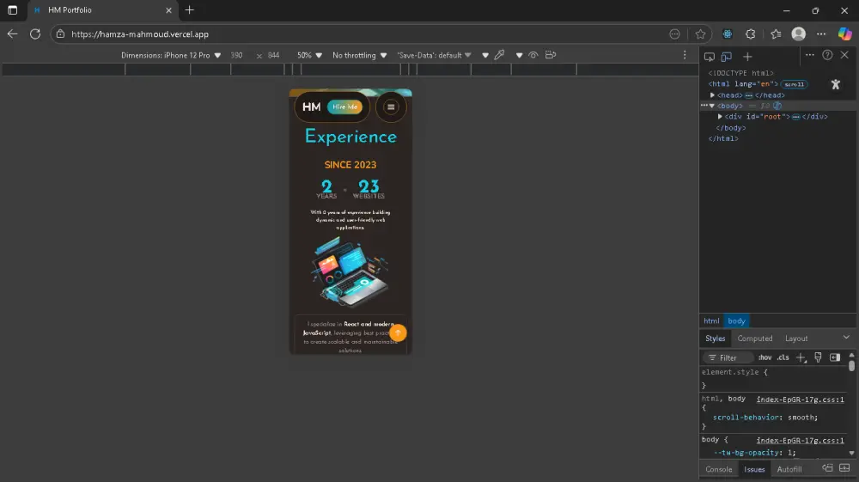Open DevTools help icon
859x482 pixels.
(x=827, y=55)
